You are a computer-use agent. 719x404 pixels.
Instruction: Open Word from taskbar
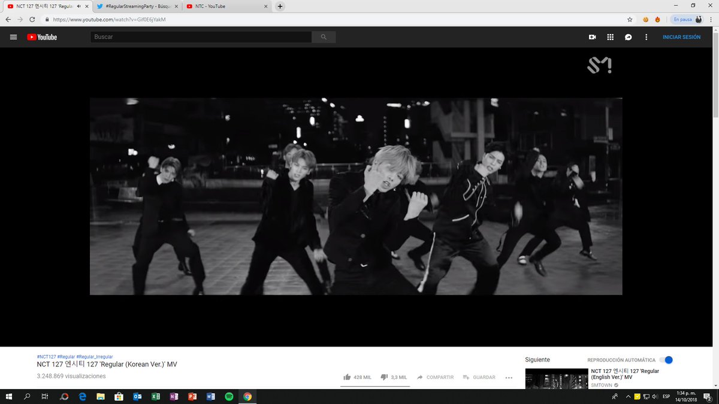pos(210,396)
